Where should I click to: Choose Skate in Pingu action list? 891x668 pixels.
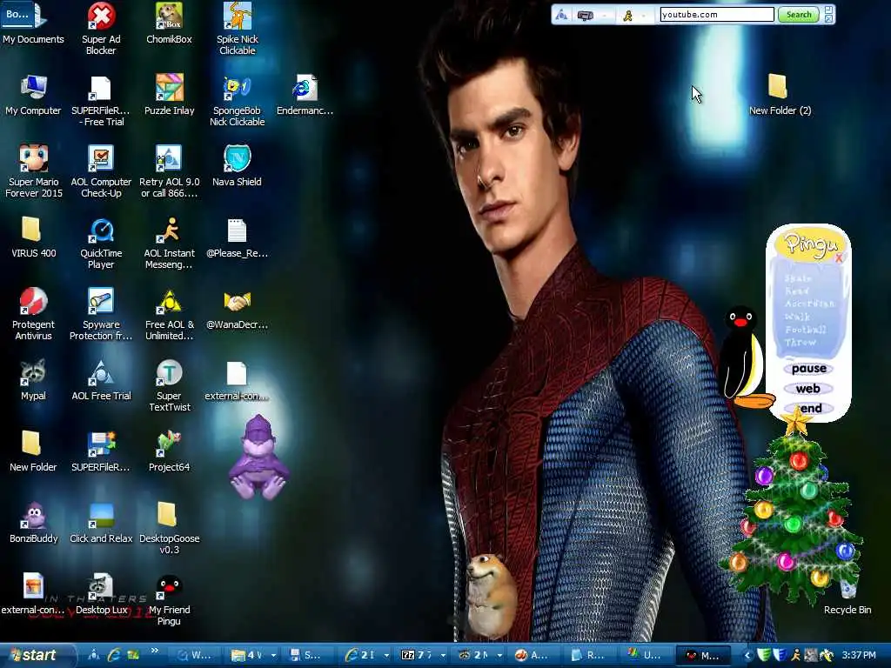coord(798,278)
